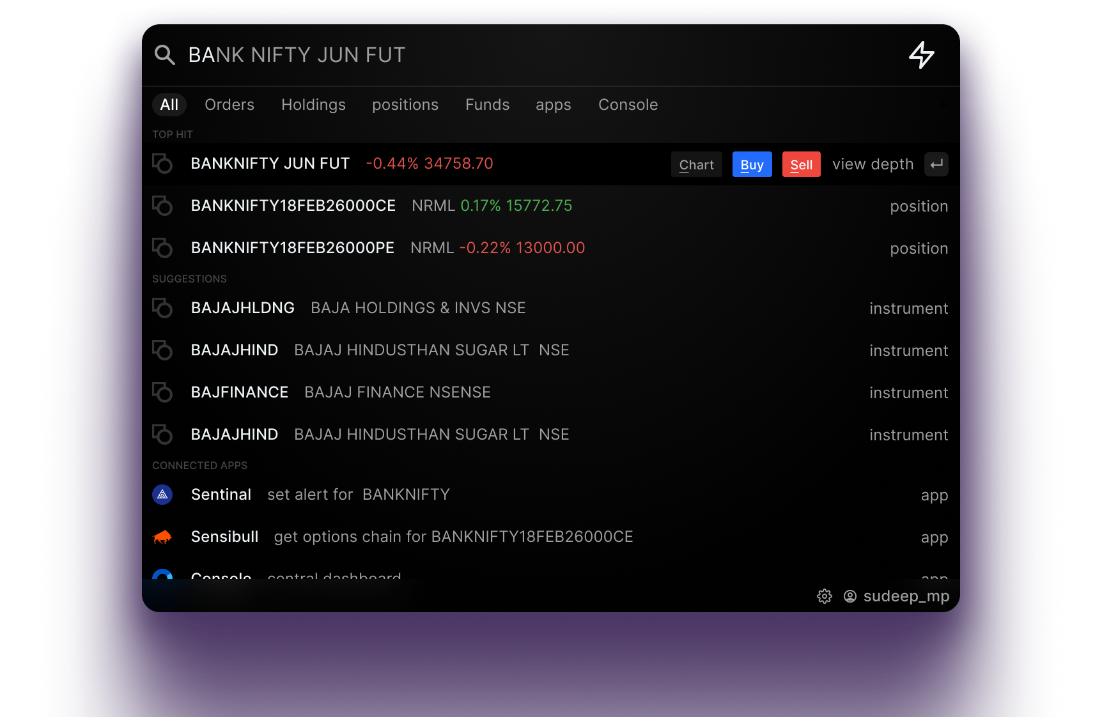Click the Console app icon
This screenshot has height=717, width=1102.
pos(163,577)
